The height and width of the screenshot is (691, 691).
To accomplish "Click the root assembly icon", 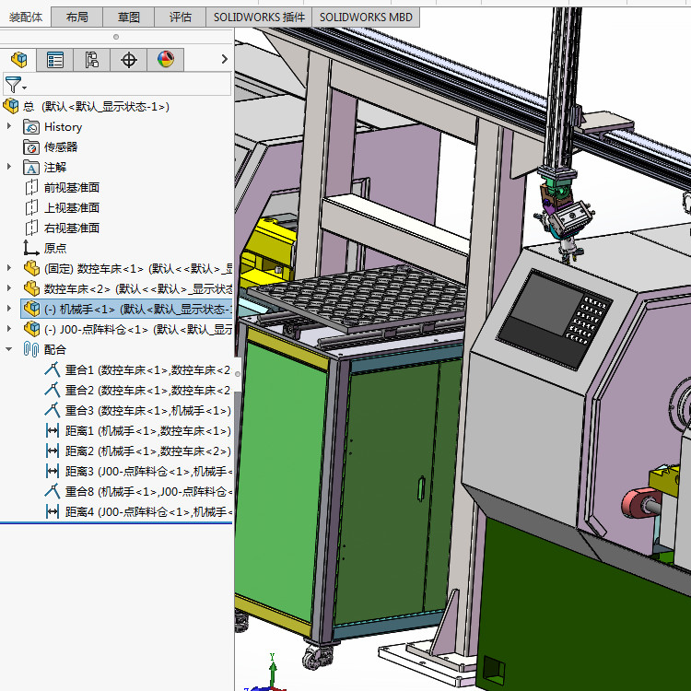I will [x=11, y=106].
